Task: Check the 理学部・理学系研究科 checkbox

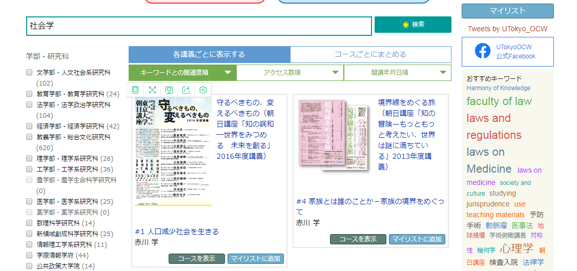Action: (29, 158)
